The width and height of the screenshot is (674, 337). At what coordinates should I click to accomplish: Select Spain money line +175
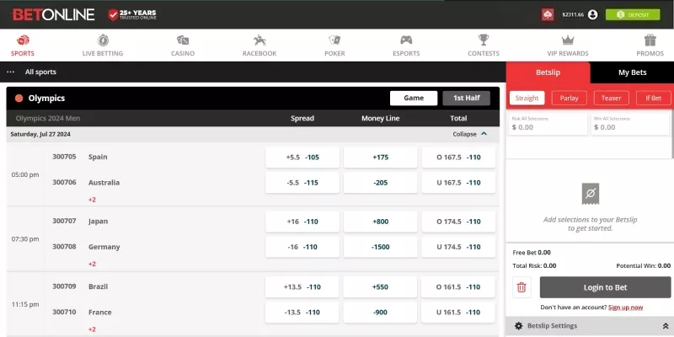pyautogui.click(x=381, y=158)
